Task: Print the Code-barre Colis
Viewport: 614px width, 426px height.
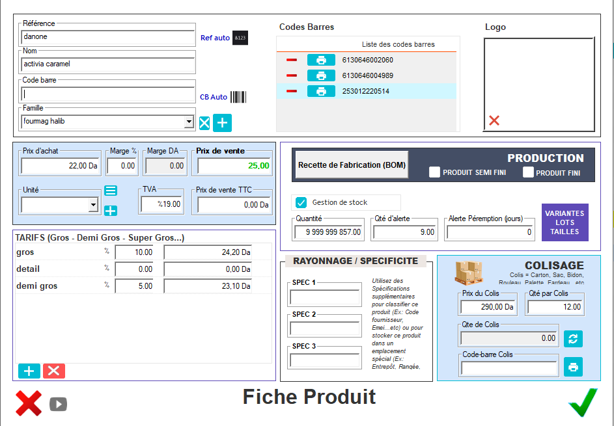Action: (x=573, y=367)
